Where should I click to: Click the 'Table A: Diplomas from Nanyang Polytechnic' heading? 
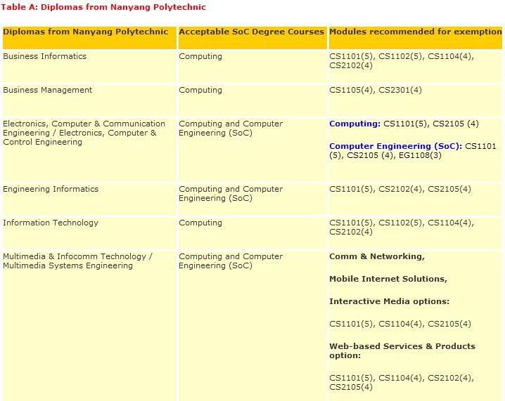(x=103, y=7)
